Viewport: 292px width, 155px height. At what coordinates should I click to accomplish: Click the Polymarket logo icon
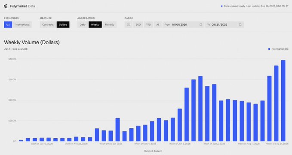point(6,6)
